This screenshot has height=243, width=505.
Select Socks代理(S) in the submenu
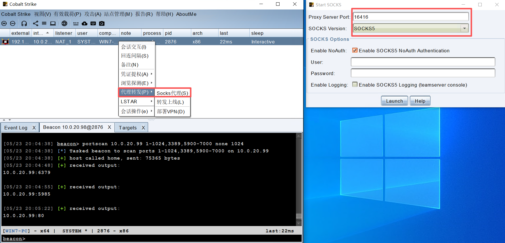[x=173, y=93]
